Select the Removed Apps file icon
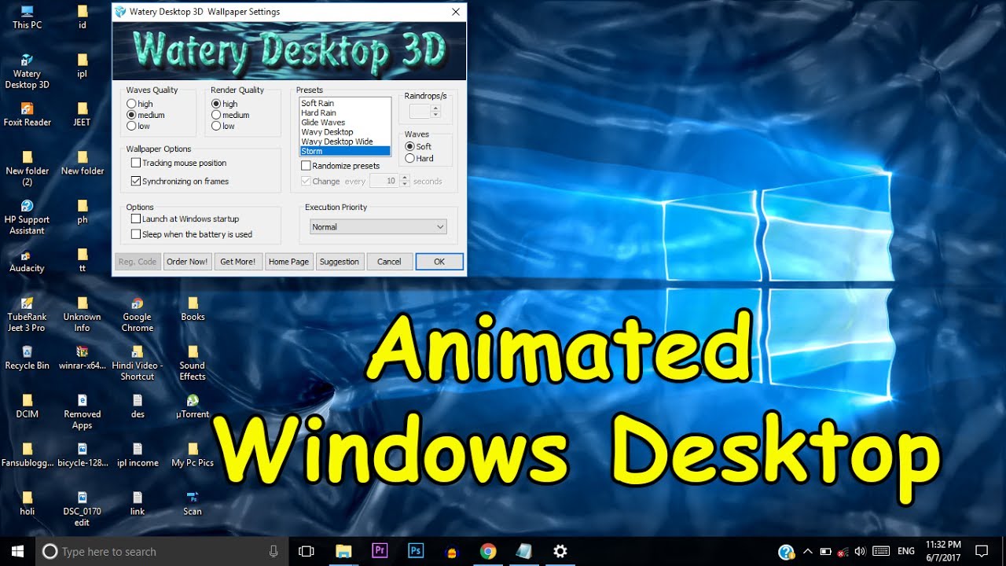The image size is (1006, 566). 83,412
